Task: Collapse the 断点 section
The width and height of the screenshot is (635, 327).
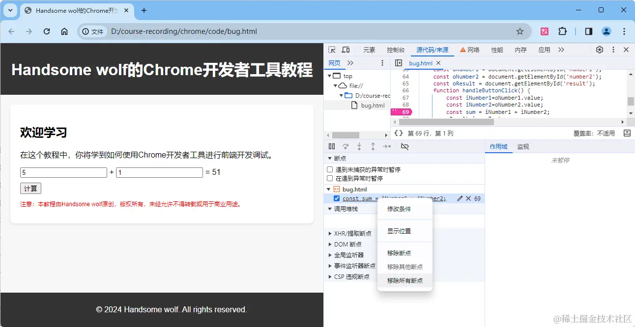Action: click(x=329, y=159)
